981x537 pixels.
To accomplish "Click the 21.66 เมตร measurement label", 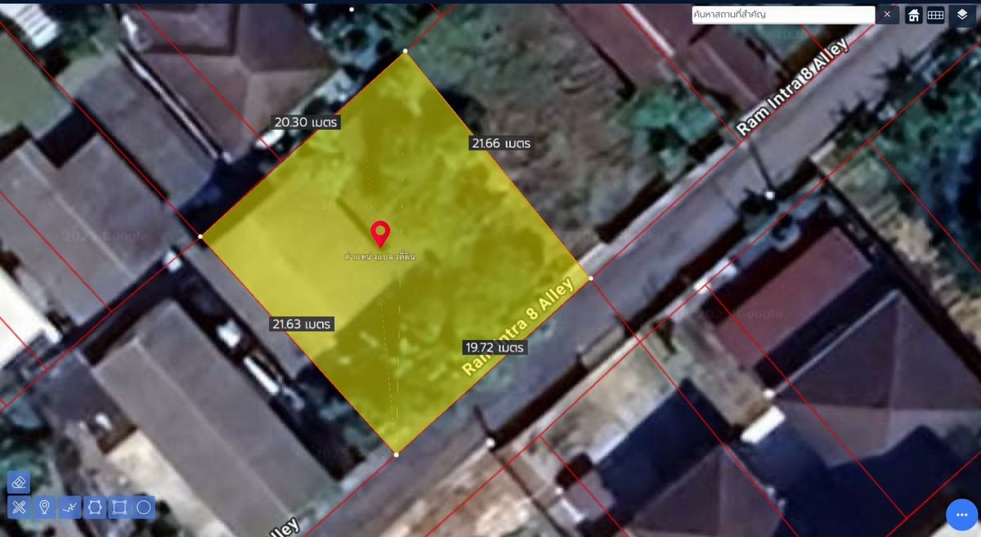I will [x=501, y=143].
